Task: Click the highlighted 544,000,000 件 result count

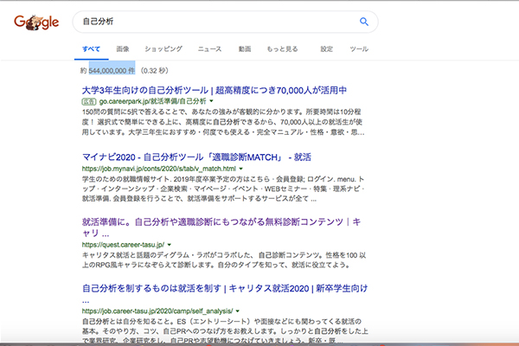Action: [x=112, y=71]
